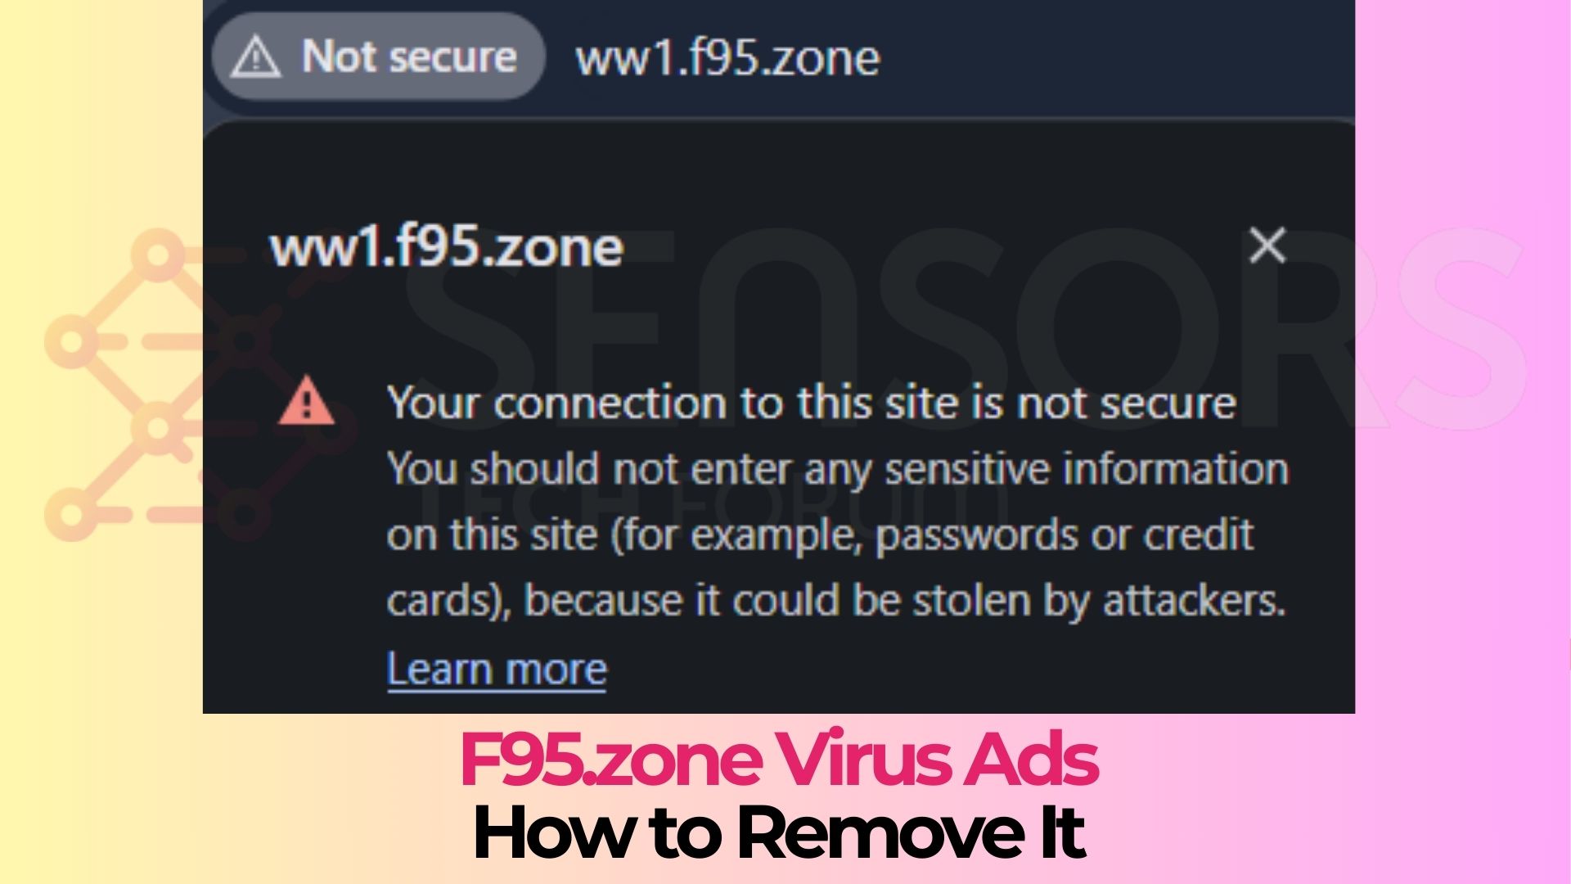Click the yellow gradient background area
This screenshot has width=1571, height=884.
pos(100,655)
